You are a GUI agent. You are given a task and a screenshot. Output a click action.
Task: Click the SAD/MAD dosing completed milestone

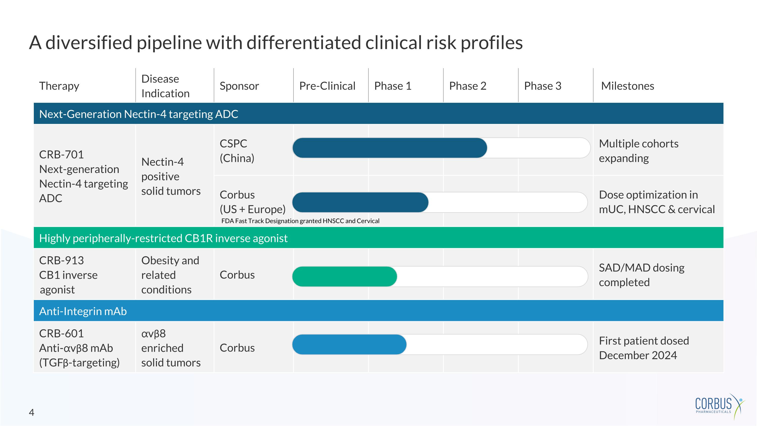coord(641,275)
